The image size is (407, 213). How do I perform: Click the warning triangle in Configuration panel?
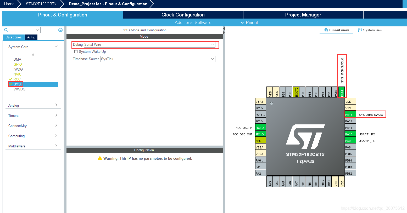tap(100, 158)
